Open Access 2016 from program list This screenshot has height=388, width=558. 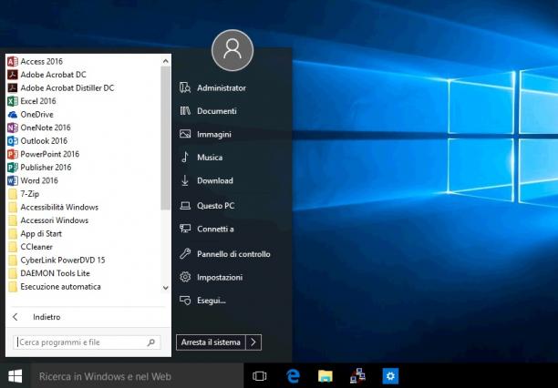click(35, 62)
